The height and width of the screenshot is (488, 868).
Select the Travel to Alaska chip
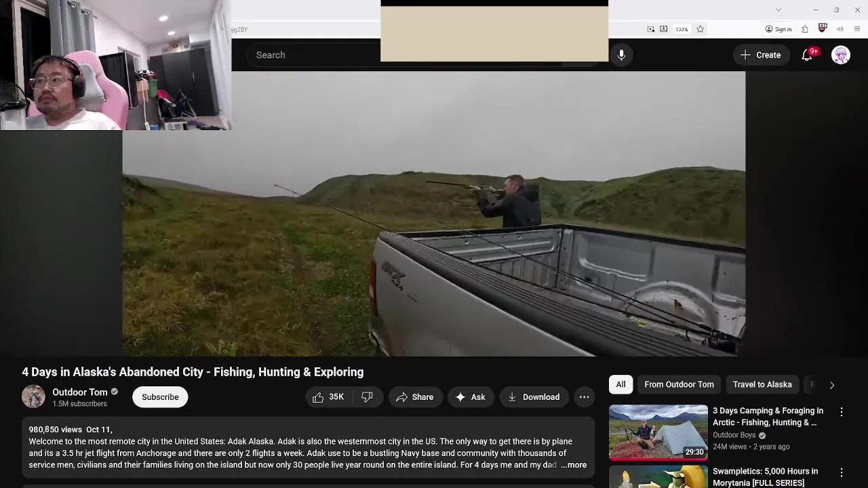click(x=762, y=384)
